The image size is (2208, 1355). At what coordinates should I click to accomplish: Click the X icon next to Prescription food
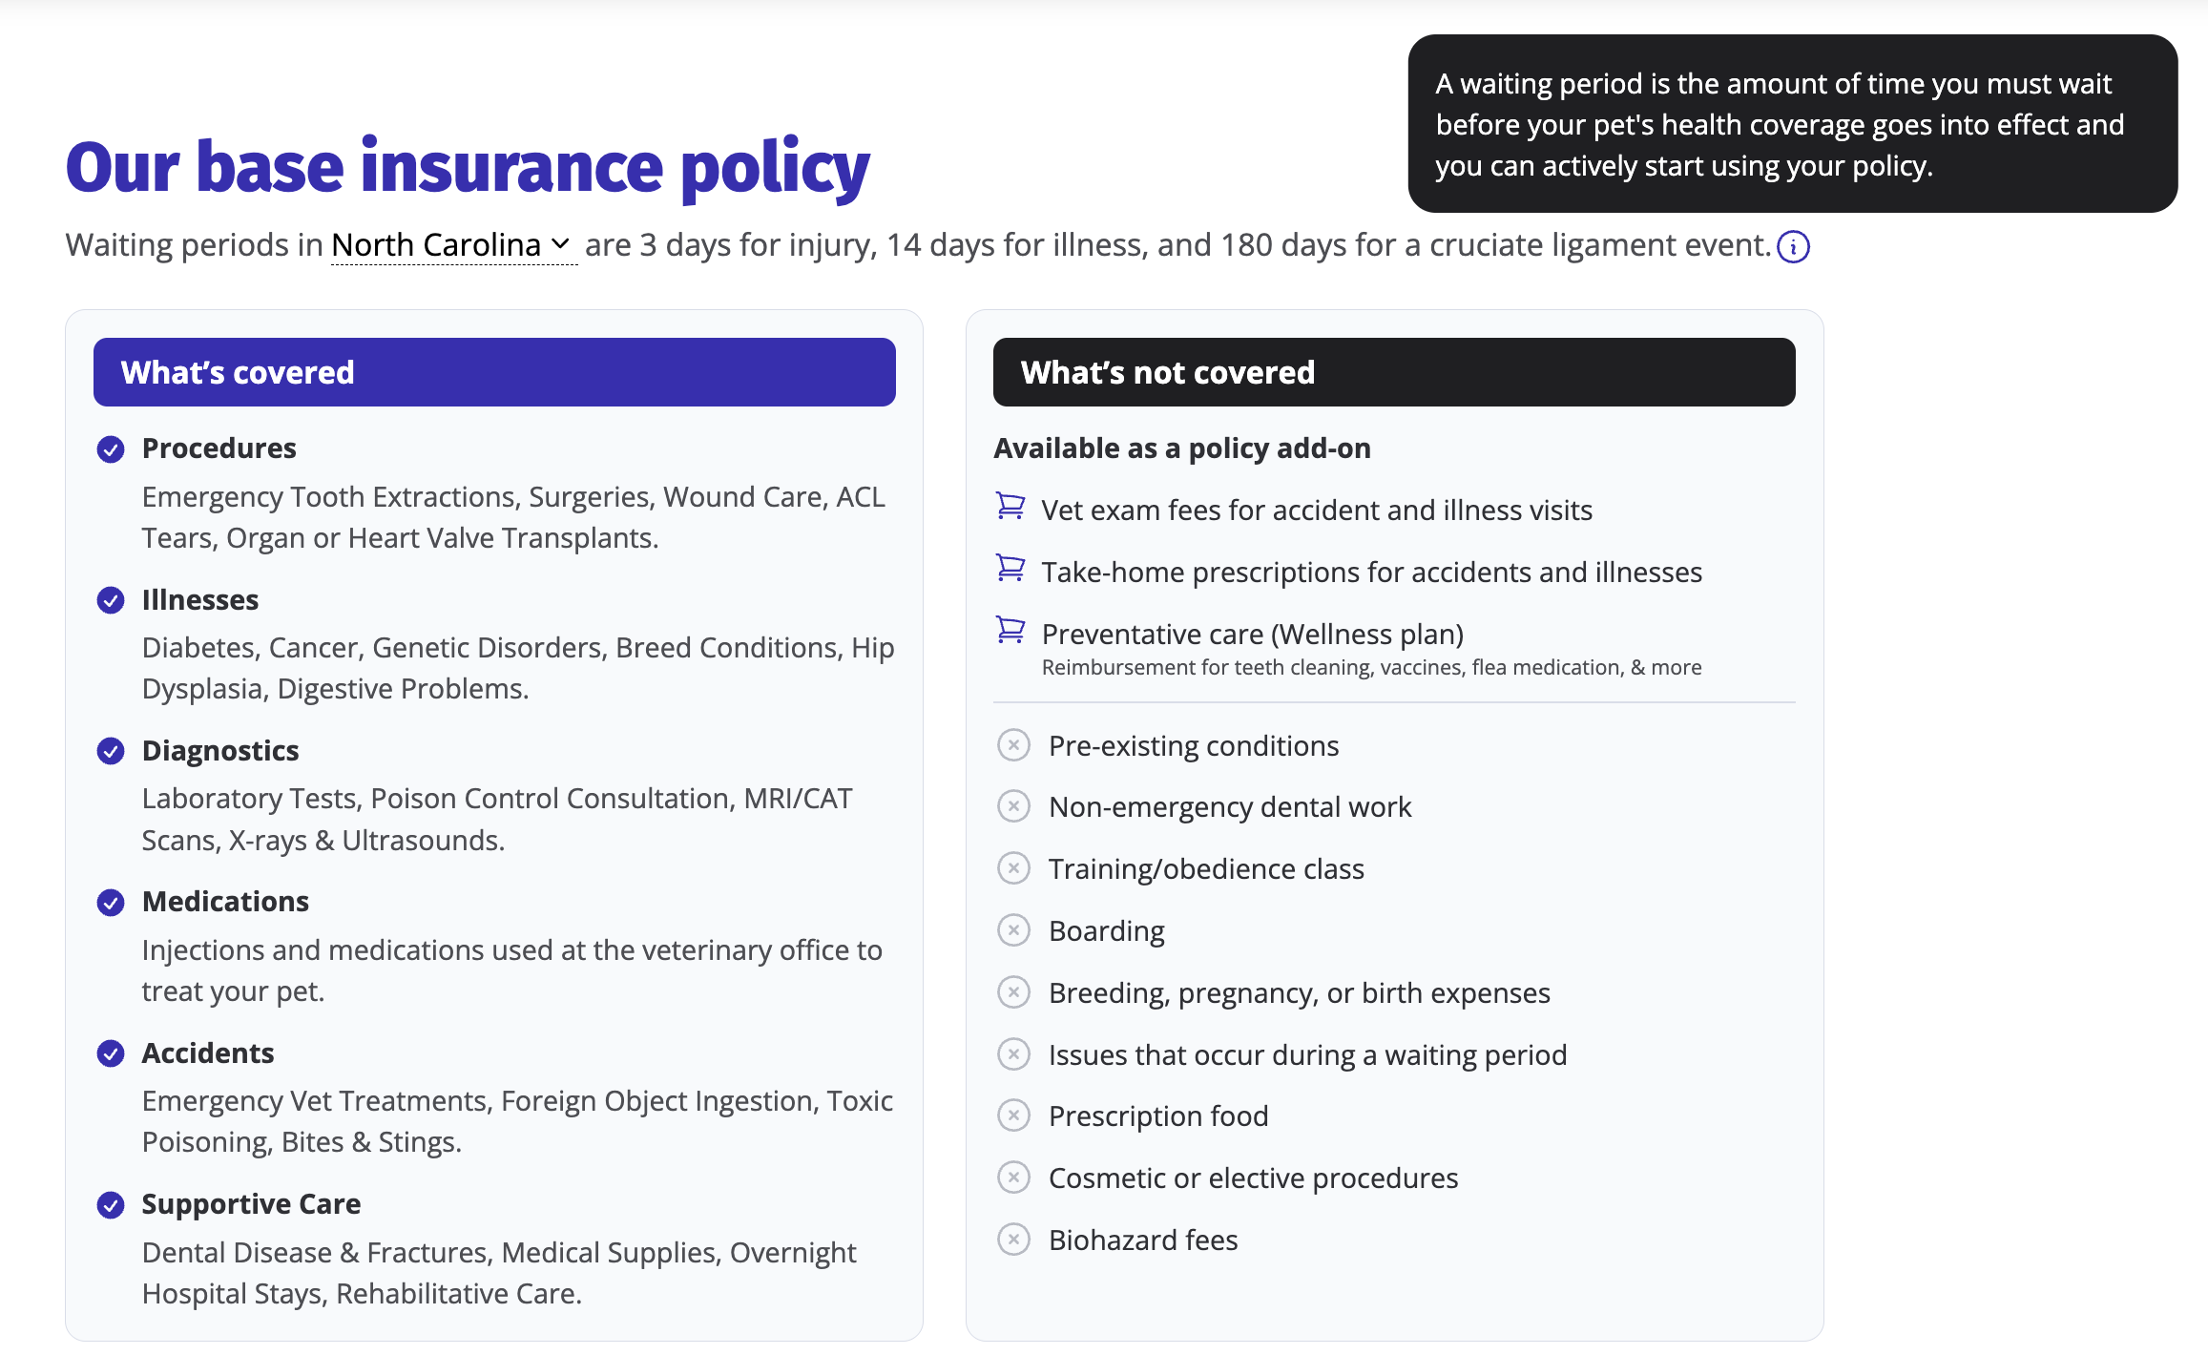coord(1013,1115)
